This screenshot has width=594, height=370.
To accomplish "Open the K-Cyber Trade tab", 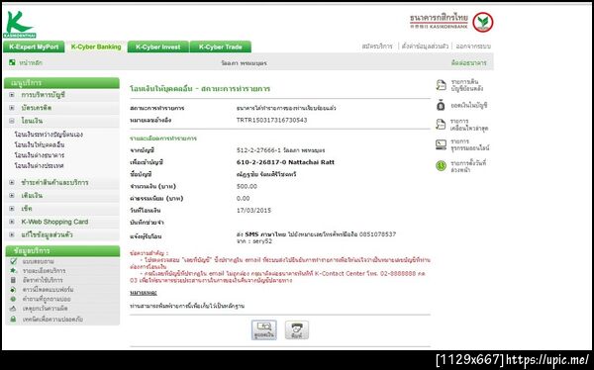I will point(220,46).
